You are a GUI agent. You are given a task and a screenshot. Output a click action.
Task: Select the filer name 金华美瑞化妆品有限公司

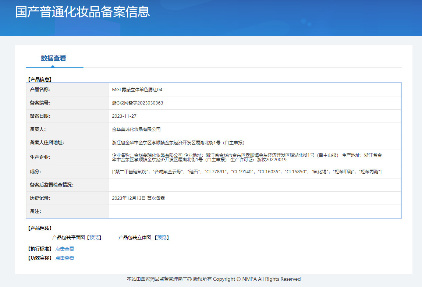[x=136, y=130]
